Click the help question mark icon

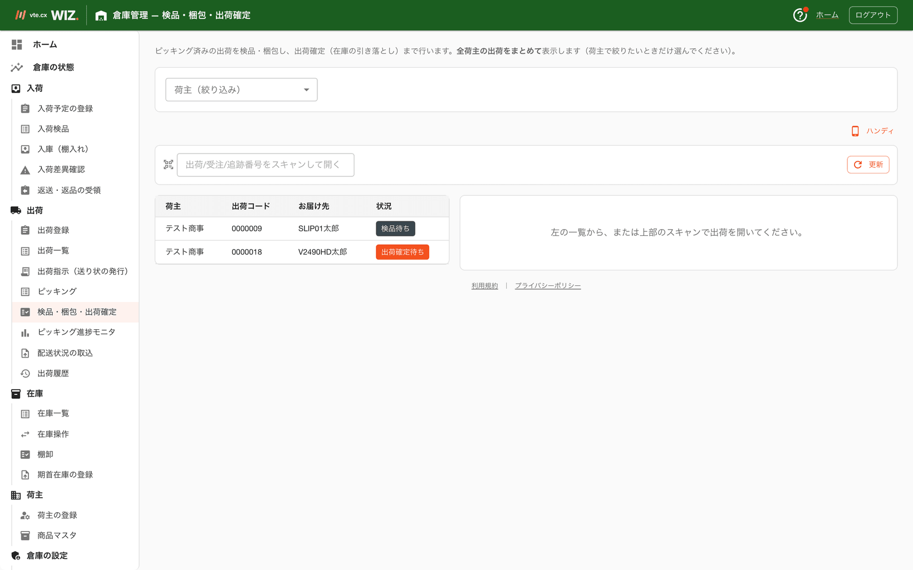799,15
